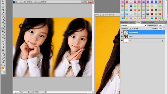
Task: Select the Quick Selection tool
Action: pos(3,7)
